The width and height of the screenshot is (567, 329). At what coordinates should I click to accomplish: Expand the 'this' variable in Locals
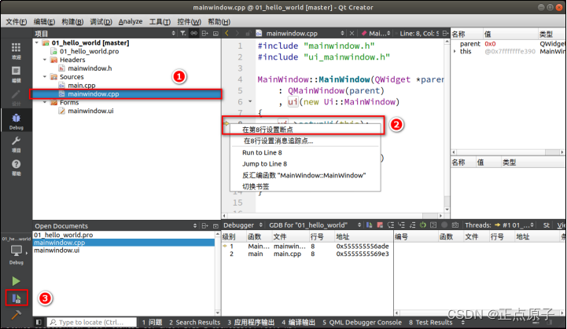455,51
